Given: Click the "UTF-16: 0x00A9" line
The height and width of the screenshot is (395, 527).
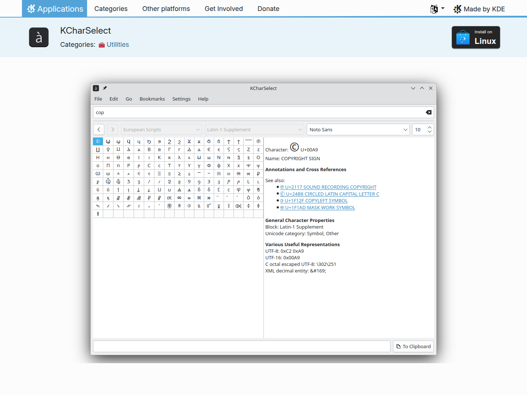Looking at the screenshot, I should [283, 258].
